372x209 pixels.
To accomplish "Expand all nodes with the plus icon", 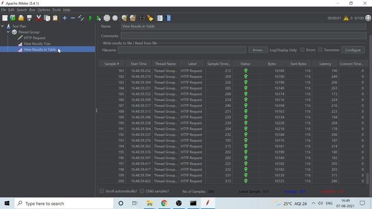I will click(65, 18).
